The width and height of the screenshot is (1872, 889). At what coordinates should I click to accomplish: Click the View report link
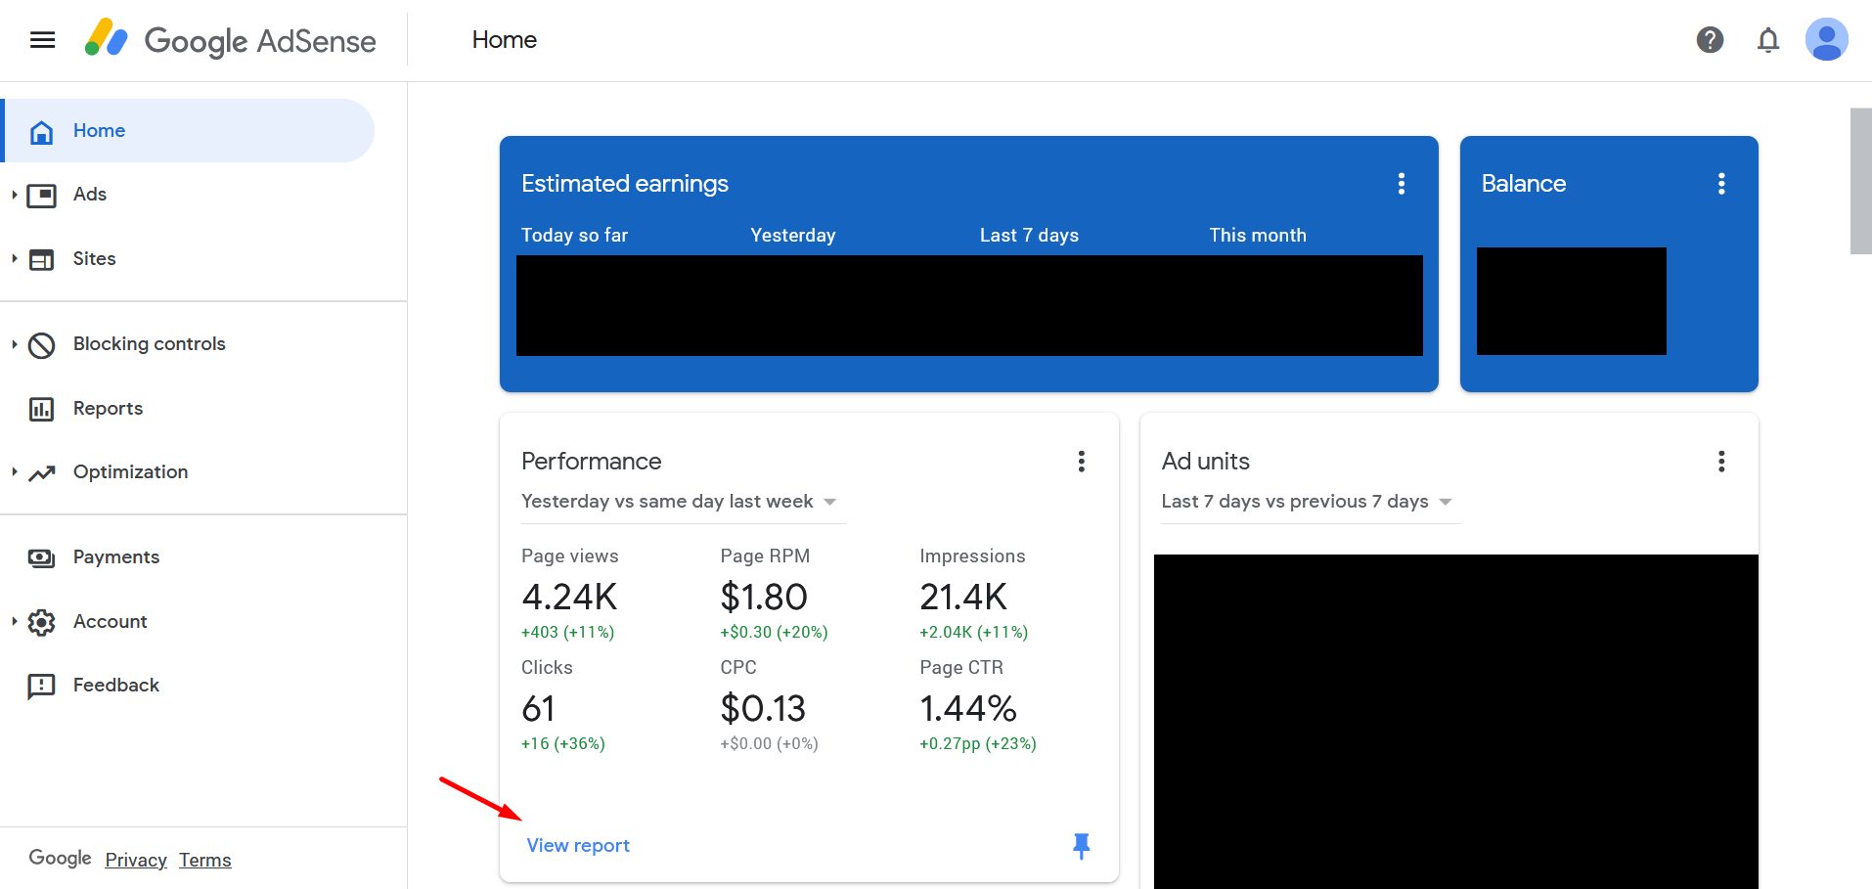point(578,845)
